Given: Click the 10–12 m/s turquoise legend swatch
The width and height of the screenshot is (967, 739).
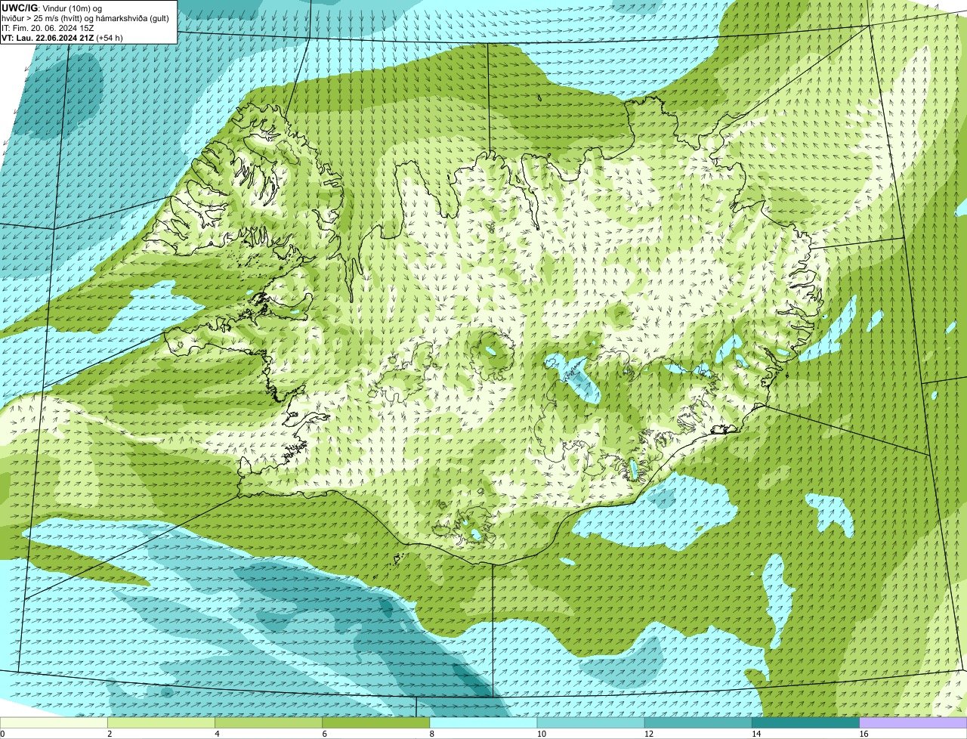Looking at the screenshot, I should (x=591, y=722).
